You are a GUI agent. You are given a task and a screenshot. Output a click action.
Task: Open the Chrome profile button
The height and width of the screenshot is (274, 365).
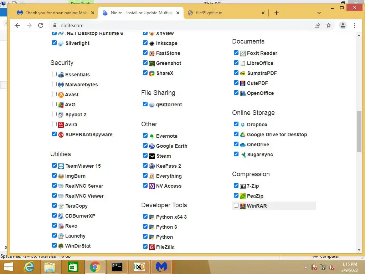pyautogui.click(x=343, y=25)
